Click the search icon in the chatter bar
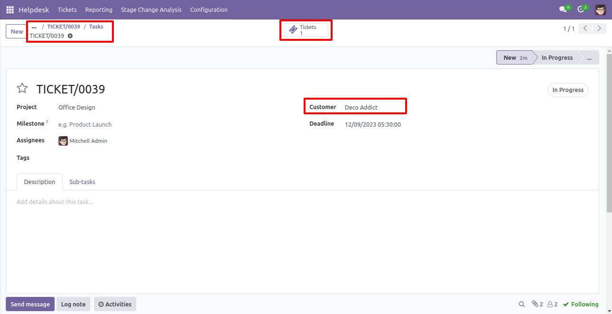The image size is (612, 314). [x=522, y=305]
